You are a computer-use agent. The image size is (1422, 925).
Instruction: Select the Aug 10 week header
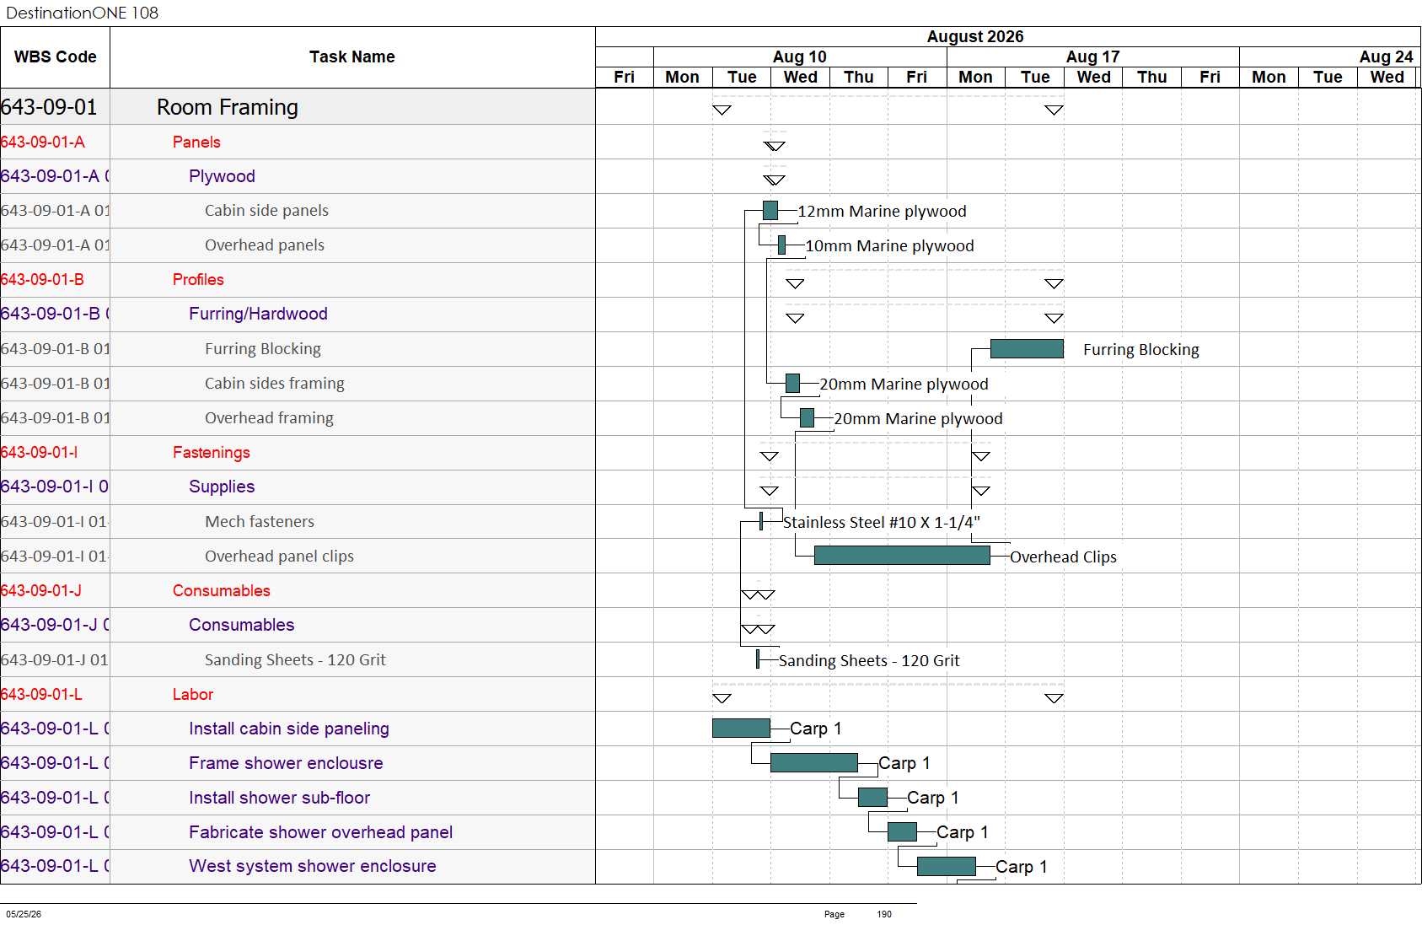800,56
